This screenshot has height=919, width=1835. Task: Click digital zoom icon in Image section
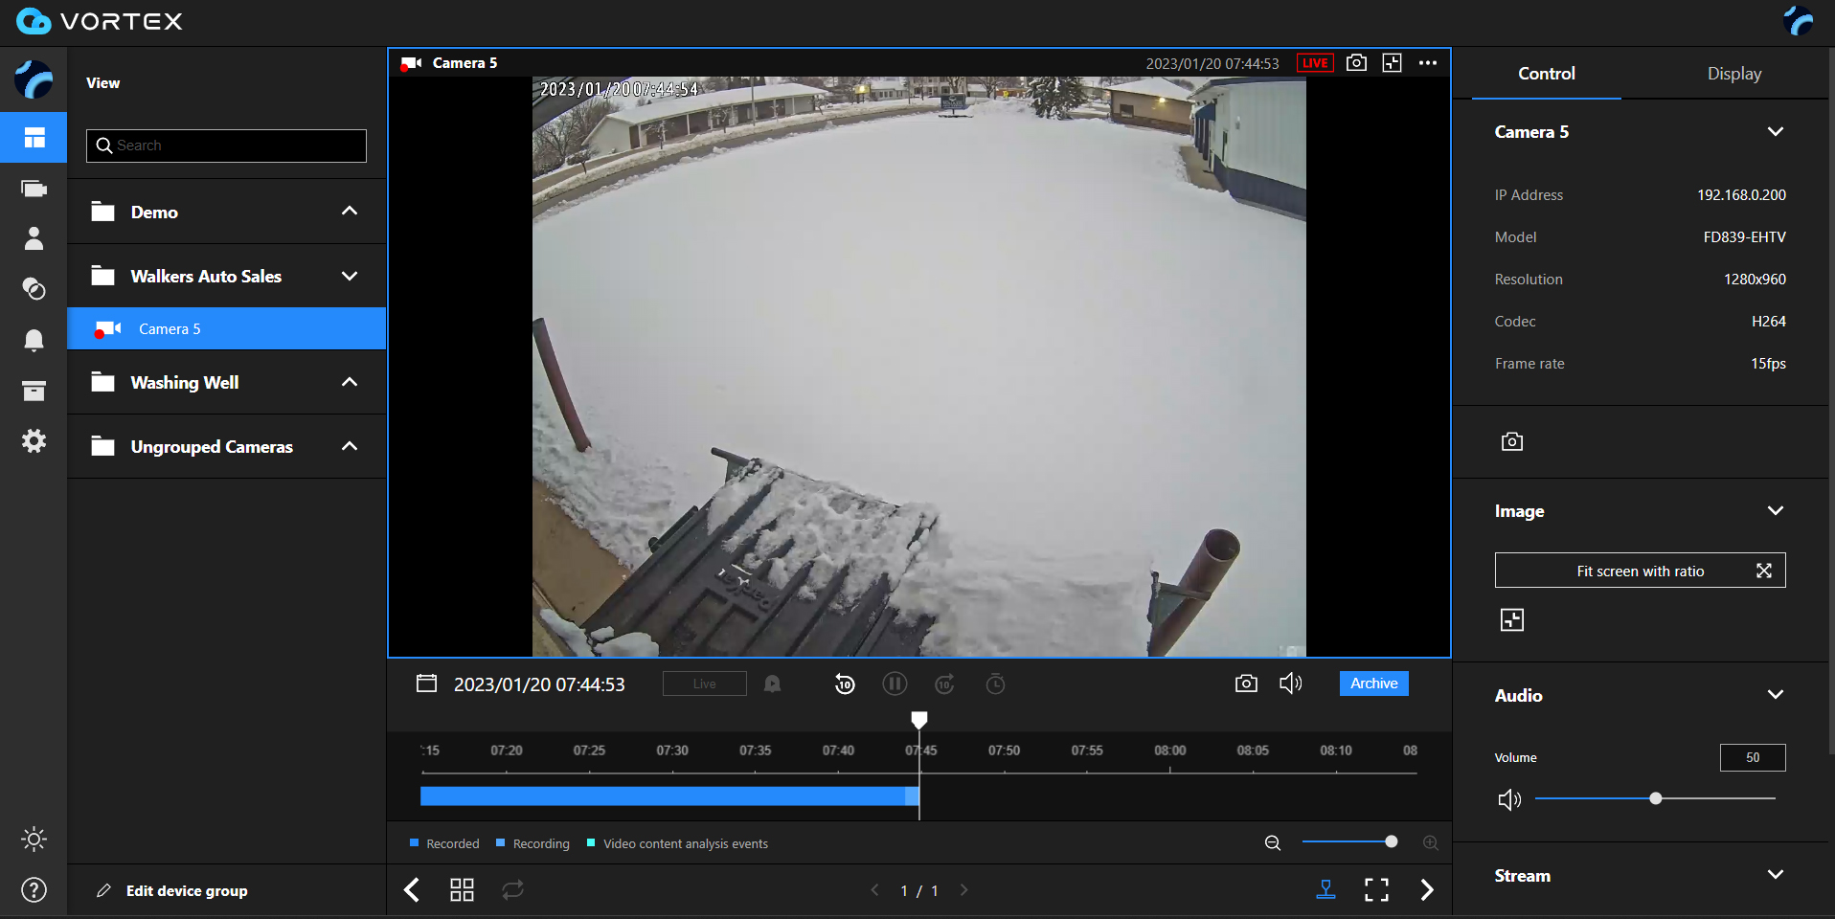coord(1512,620)
